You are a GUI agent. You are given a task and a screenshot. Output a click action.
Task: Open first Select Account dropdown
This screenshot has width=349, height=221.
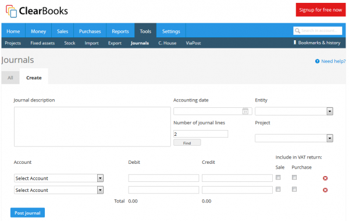tap(59, 178)
